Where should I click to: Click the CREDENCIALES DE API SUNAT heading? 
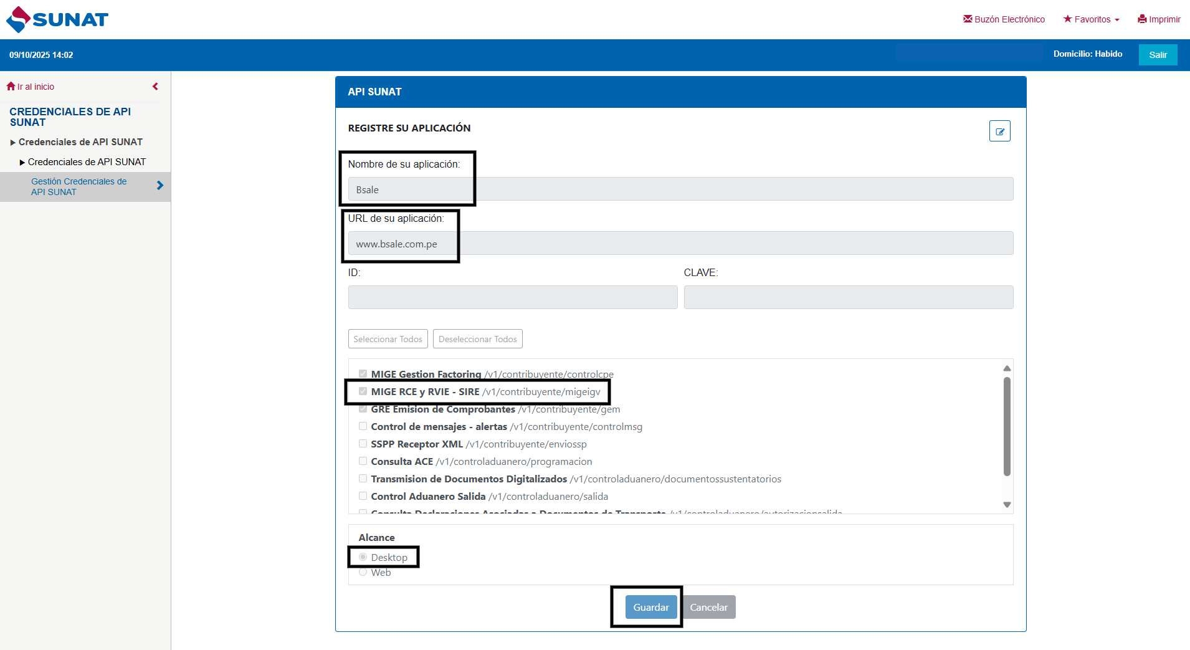(x=70, y=117)
